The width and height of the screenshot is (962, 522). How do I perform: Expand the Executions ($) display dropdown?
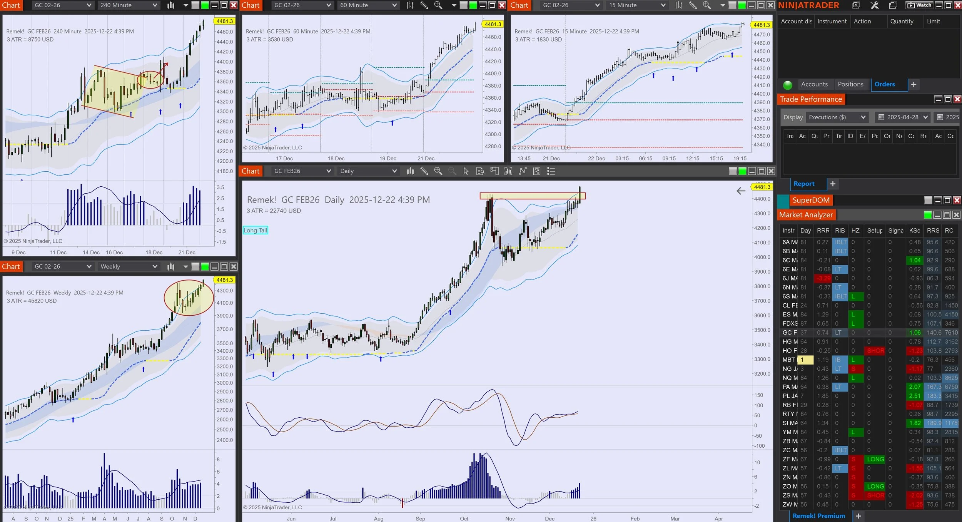tap(863, 117)
